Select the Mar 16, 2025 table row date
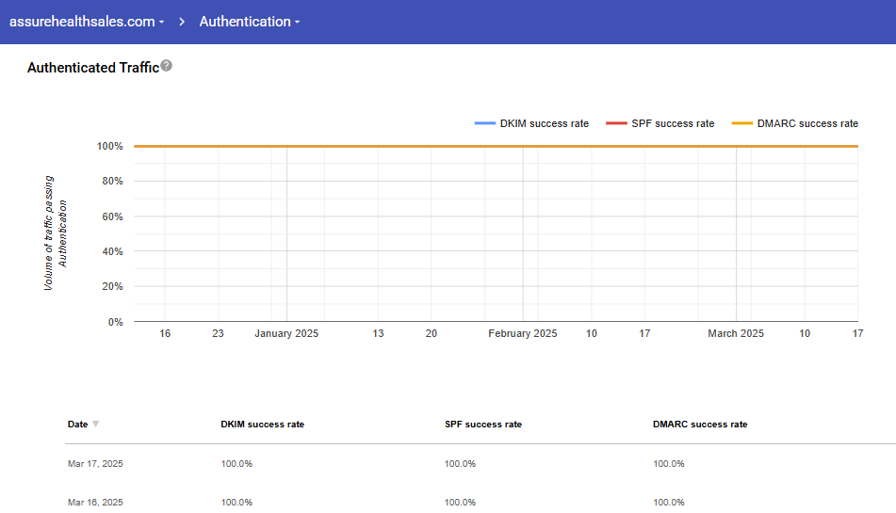Image resolution: width=896 pixels, height=513 pixels. pos(95,502)
